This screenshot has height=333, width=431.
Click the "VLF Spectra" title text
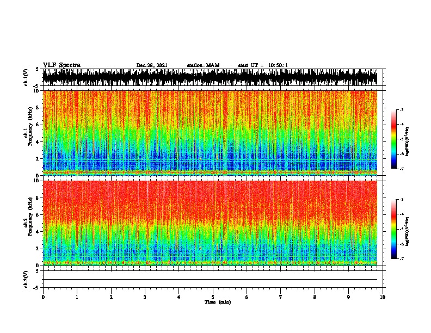click(x=61, y=65)
